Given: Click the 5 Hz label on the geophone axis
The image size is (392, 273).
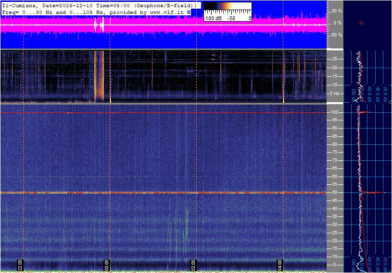Looking at the screenshot, I should click(x=336, y=94).
